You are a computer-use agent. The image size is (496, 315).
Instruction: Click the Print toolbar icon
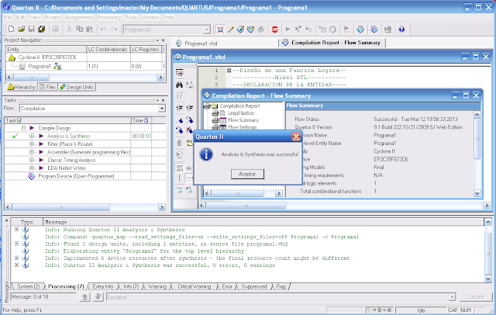(x=55, y=29)
